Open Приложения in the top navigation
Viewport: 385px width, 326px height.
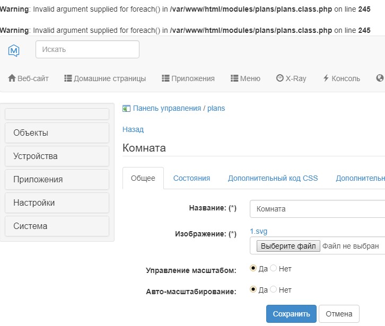point(188,78)
